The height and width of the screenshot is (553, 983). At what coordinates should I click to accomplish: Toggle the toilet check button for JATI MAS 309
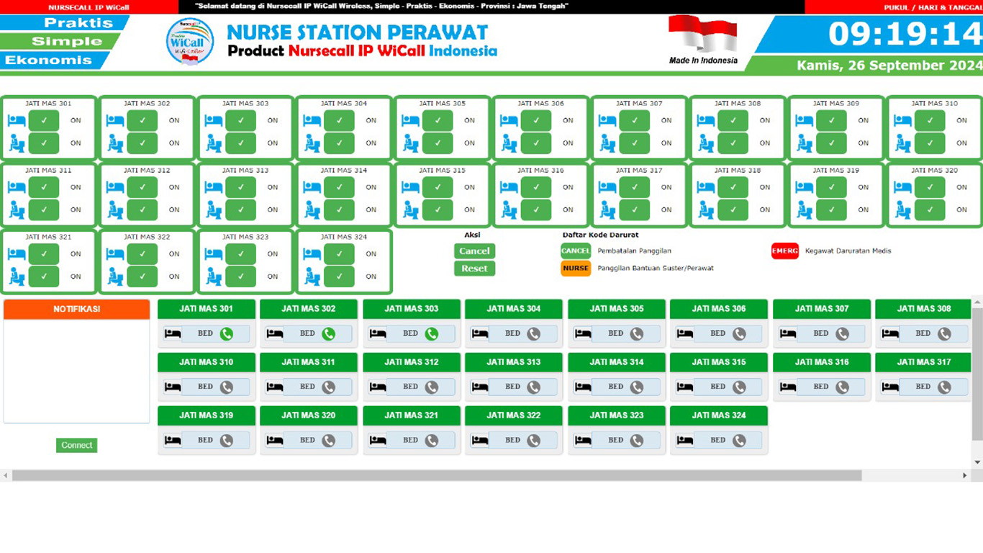coord(831,143)
